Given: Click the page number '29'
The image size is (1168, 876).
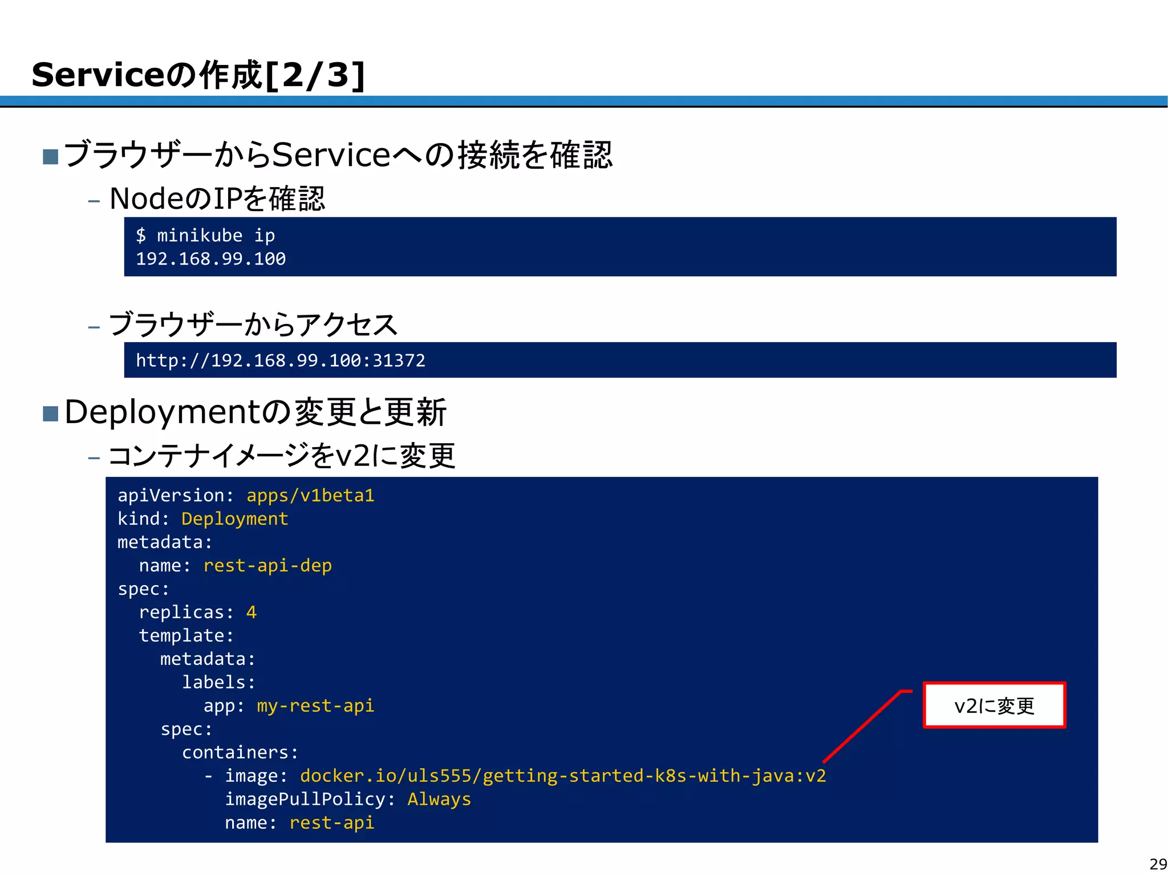Looking at the screenshot, I should (x=1158, y=864).
